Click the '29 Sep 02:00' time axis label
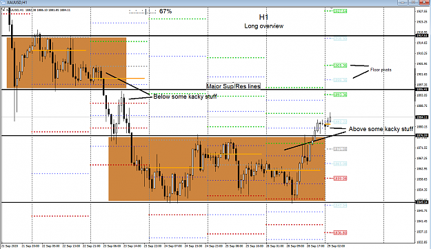This screenshot has width=431, height=249. point(336,246)
